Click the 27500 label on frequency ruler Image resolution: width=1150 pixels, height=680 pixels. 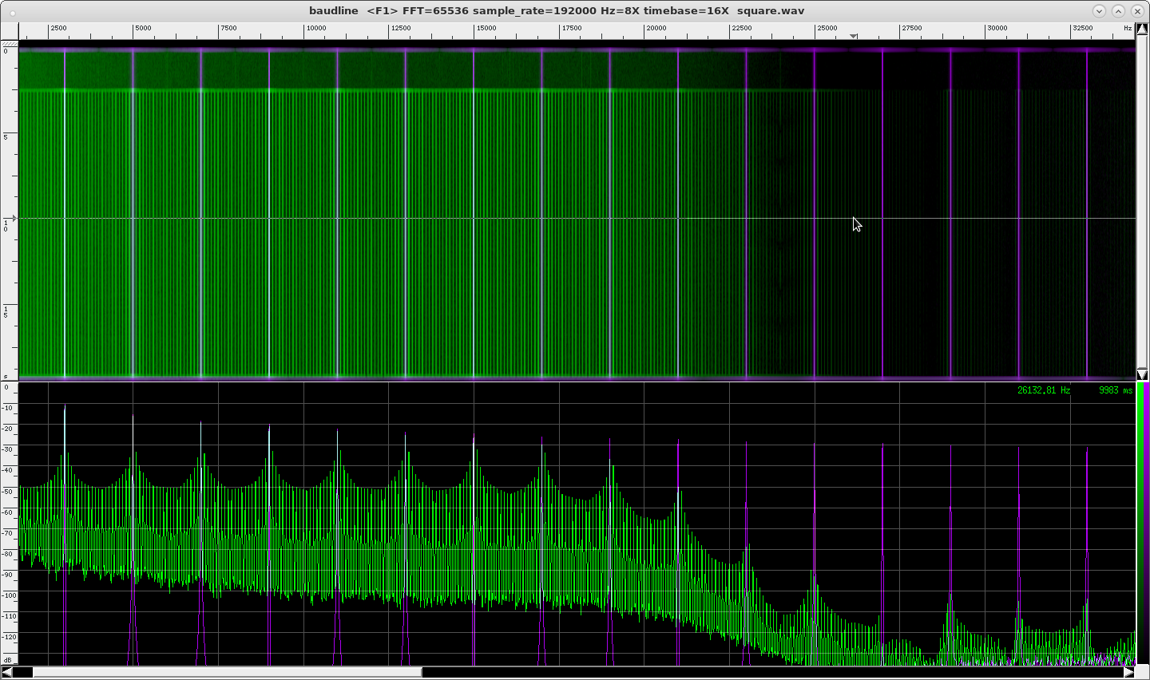click(x=912, y=28)
